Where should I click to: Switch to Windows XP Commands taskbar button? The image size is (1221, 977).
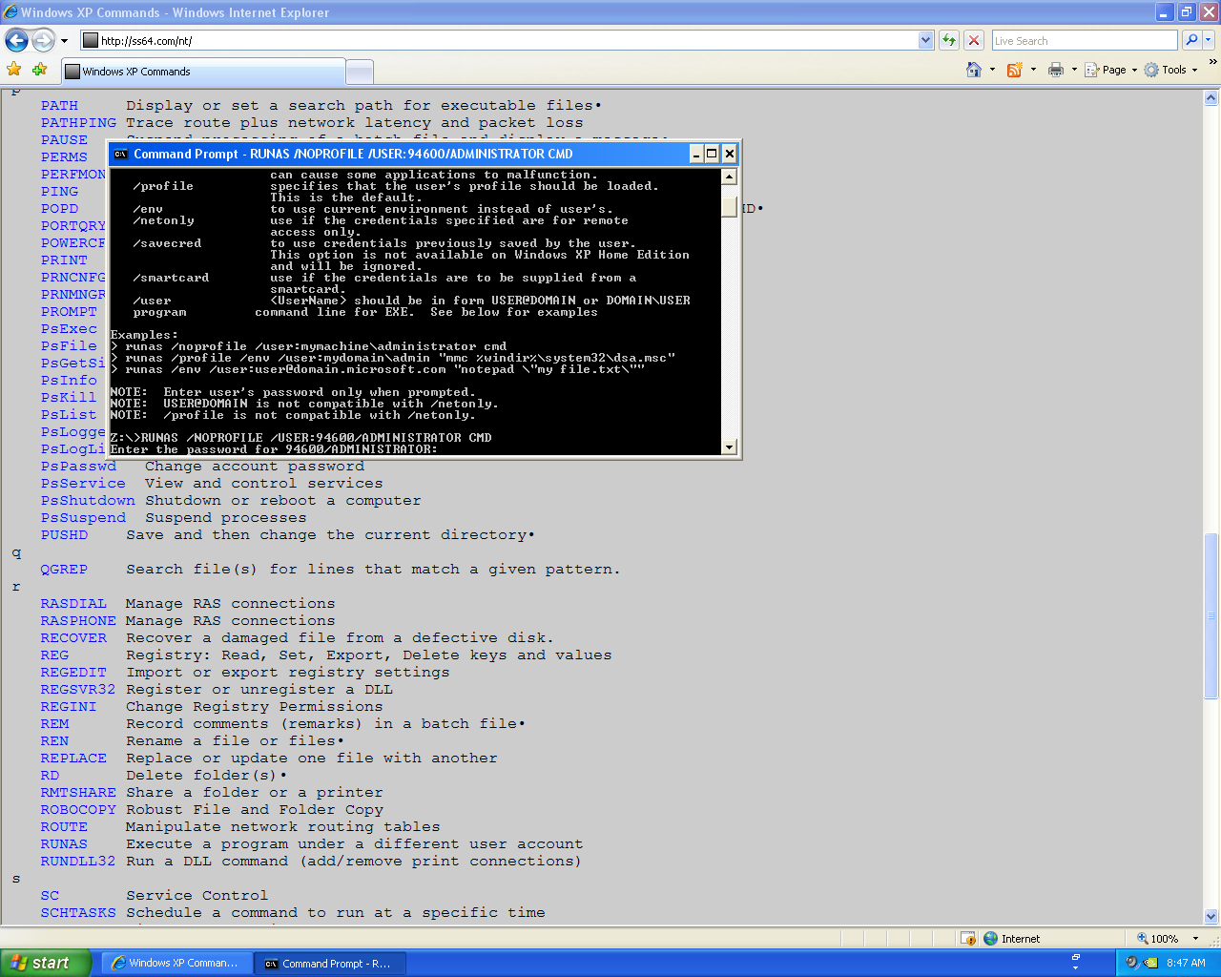click(176, 963)
